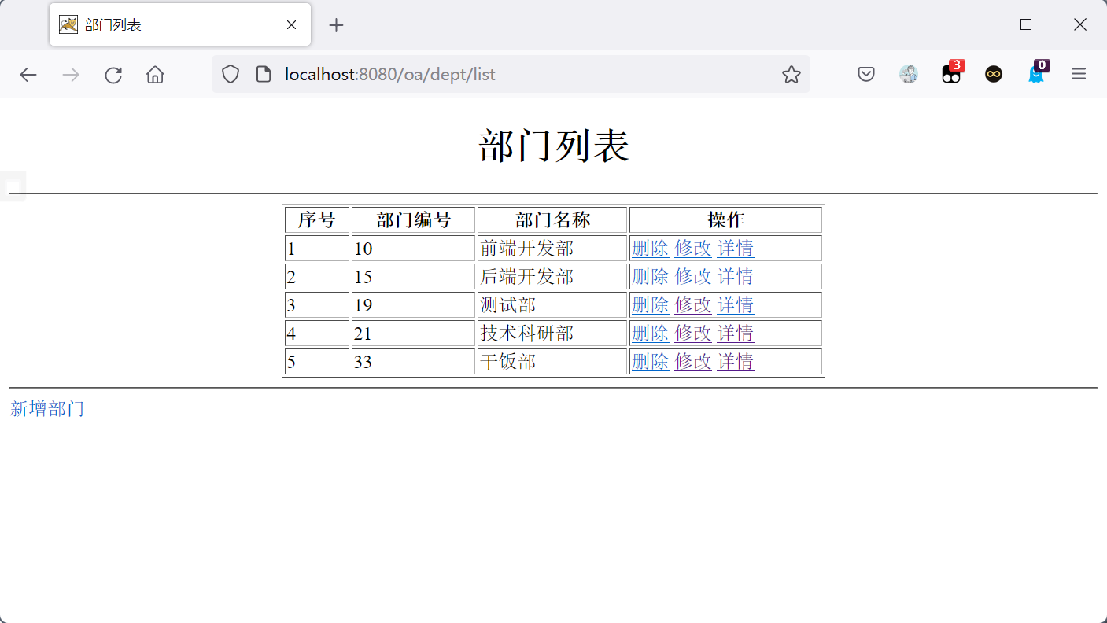
Task: Click the 部门列表 page heading
Action: pos(554,146)
